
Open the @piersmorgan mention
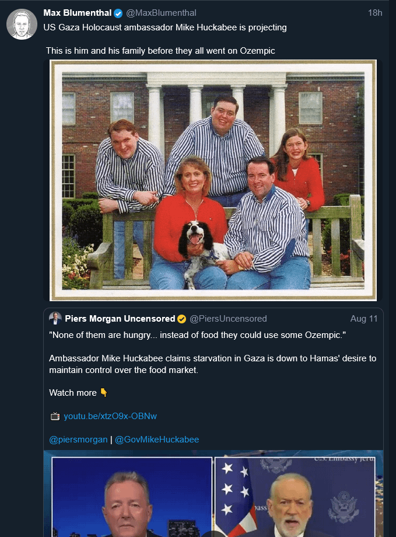78,440
